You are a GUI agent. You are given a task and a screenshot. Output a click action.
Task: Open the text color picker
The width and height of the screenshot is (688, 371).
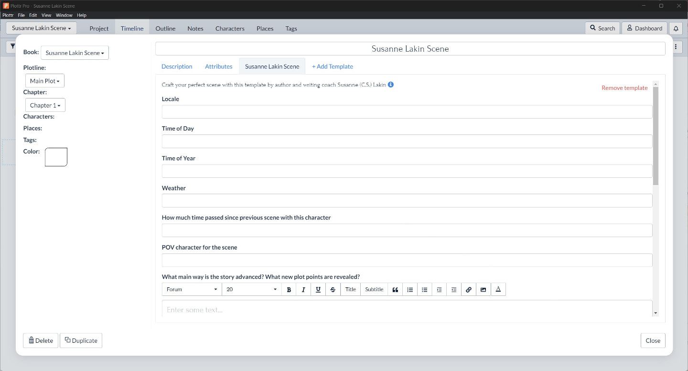[498, 289]
